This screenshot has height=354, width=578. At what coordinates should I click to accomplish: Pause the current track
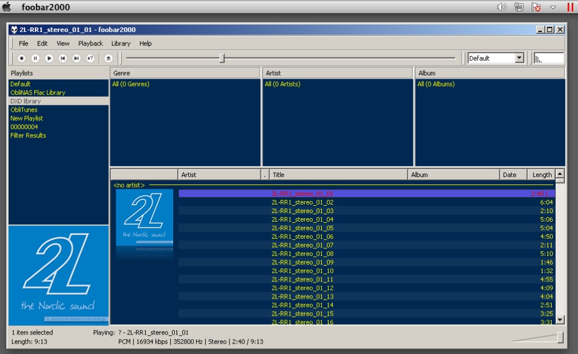pos(36,58)
